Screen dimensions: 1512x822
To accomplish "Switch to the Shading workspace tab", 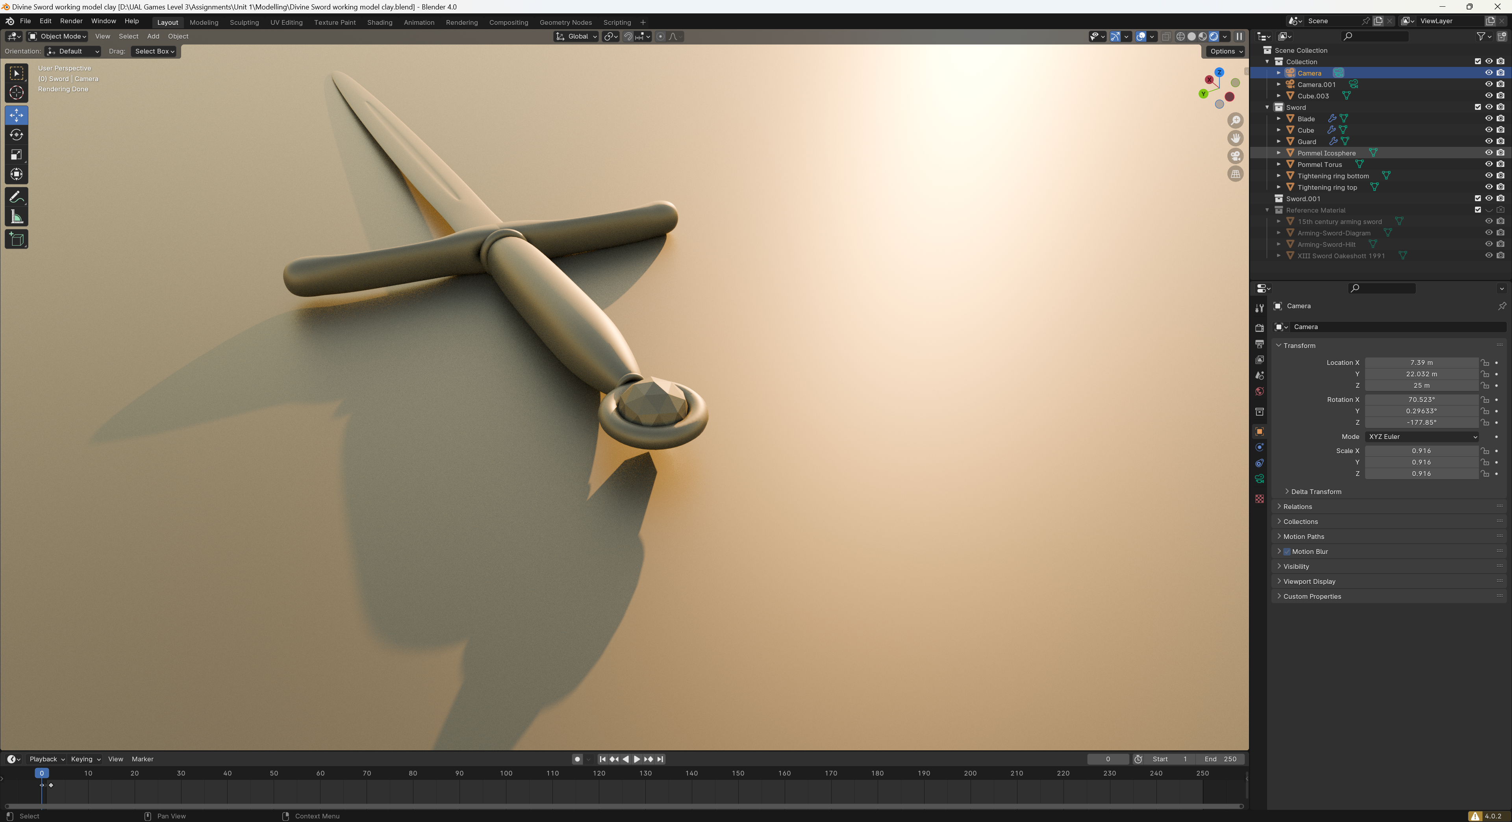I will tap(379, 22).
